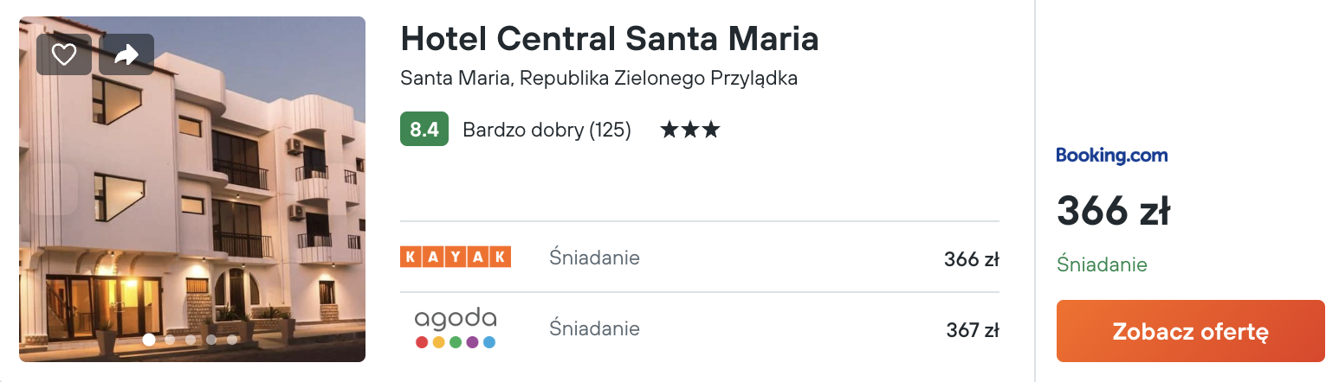Click Śniadanie in the agoda row
This screenshot has width=1339, height=382.
[x=594, y=328]
